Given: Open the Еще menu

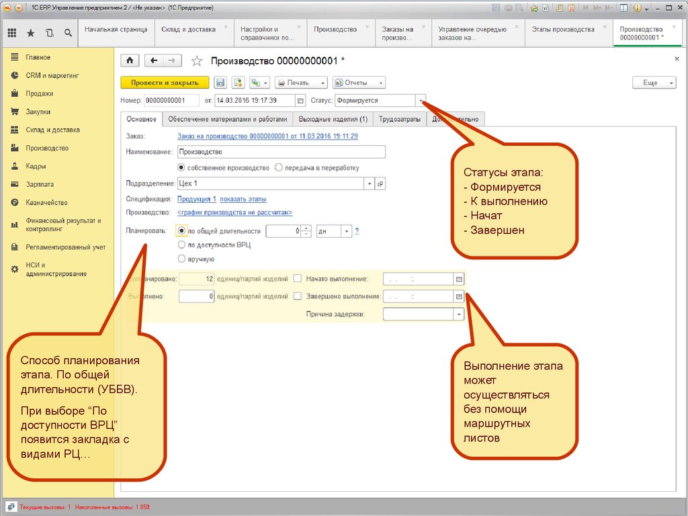Looking at the screenshot, I should (654, 83).
